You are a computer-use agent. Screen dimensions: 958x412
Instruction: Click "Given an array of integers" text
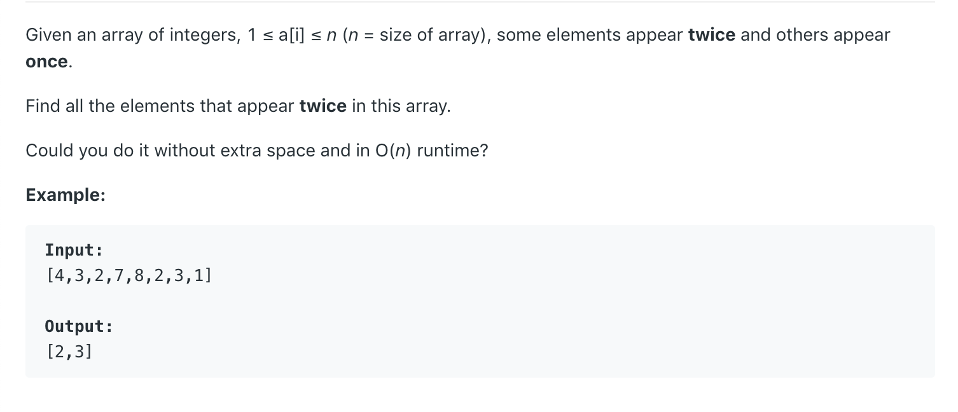click(x=130, y=35)
